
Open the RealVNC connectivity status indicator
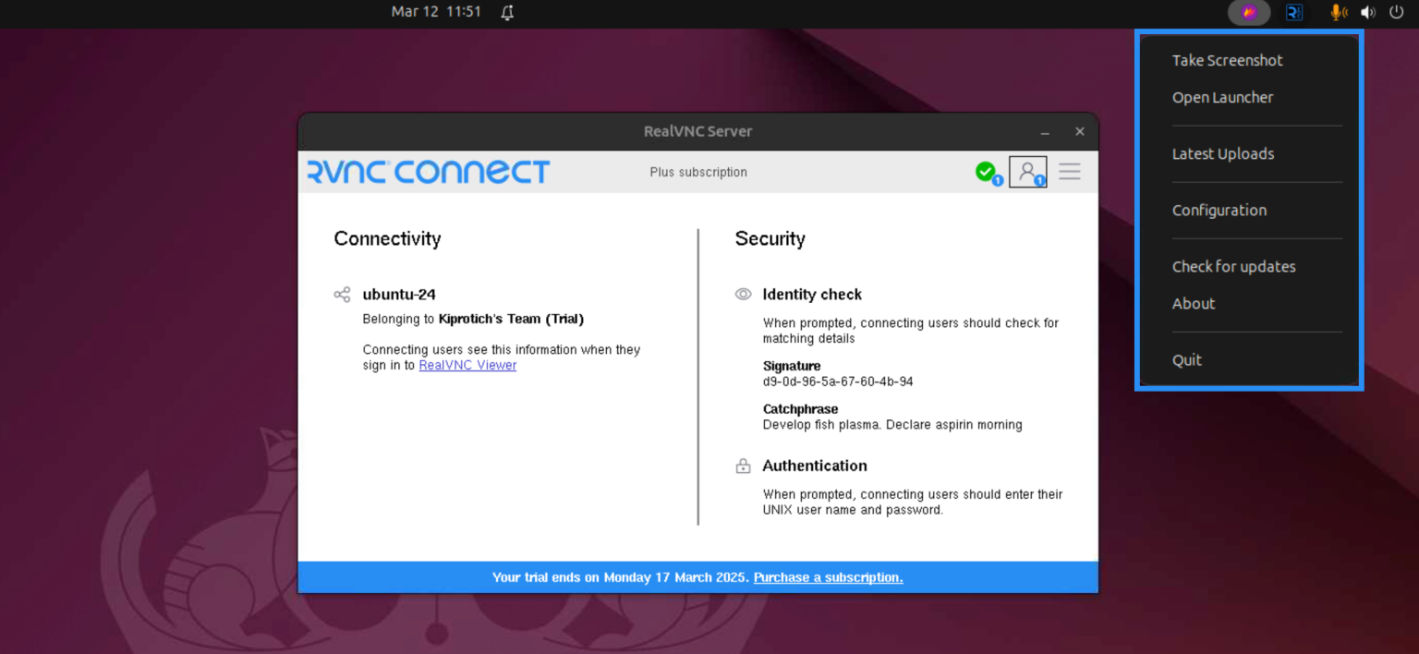point(988,172)
